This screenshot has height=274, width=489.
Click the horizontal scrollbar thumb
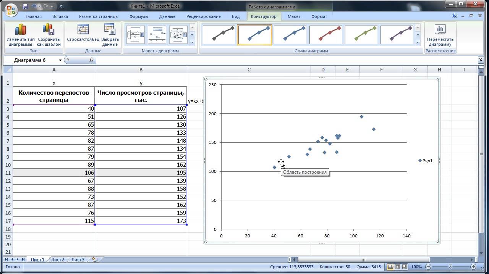click(364, 260)
